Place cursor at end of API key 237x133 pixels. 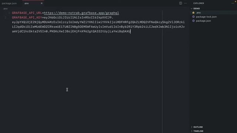tap(130, 31)
